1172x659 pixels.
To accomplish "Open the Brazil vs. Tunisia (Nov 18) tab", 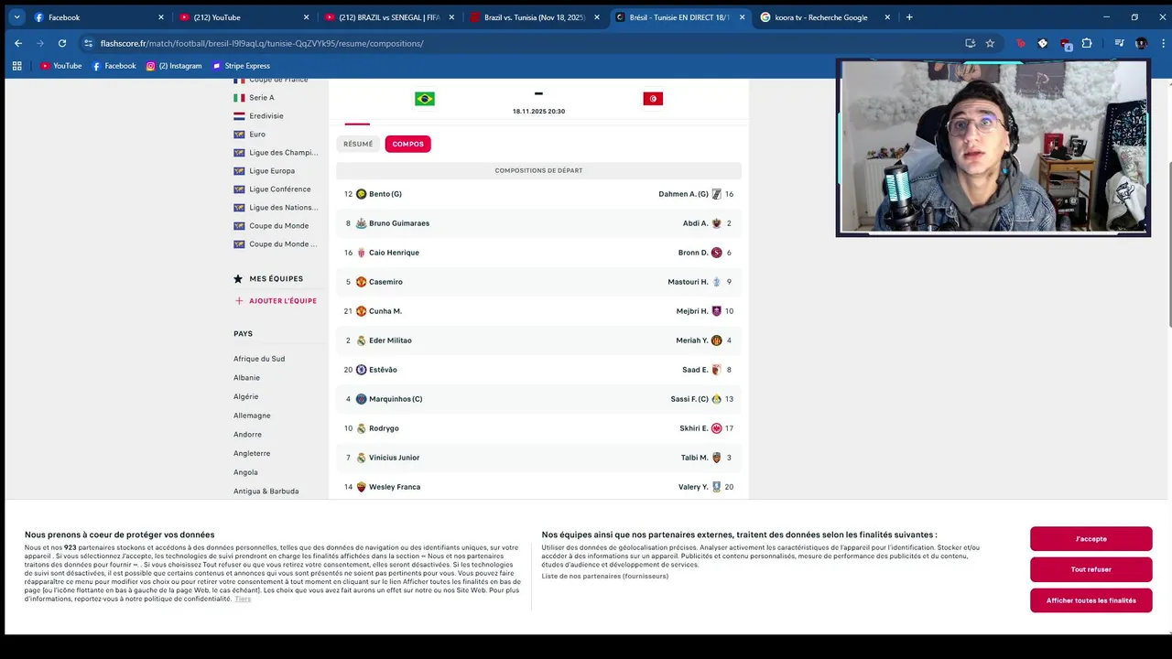I will (535, 17).
